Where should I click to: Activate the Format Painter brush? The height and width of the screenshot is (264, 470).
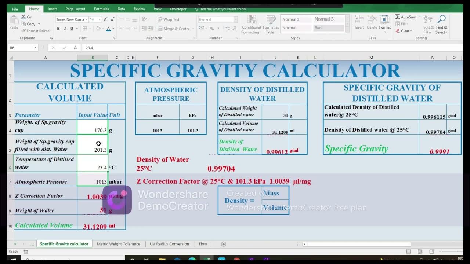point(23,31)
